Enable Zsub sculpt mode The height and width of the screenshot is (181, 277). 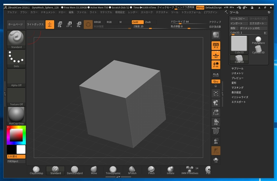click(x=150, y=22)
